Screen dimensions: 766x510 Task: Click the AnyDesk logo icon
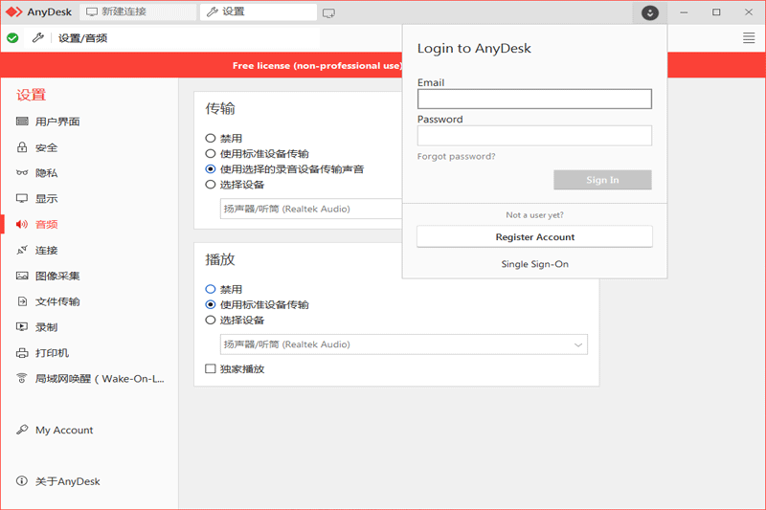tap(13, 11)
